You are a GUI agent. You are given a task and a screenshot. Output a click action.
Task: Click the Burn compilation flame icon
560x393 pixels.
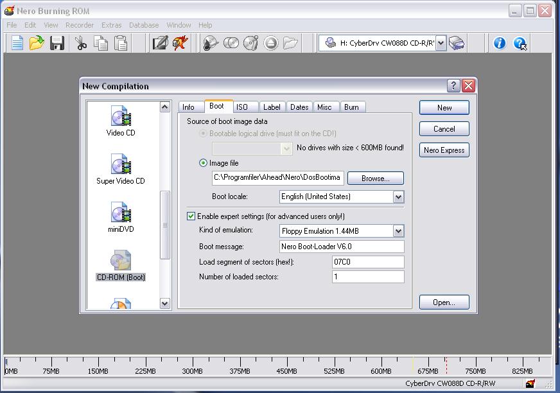coord(180,44)
